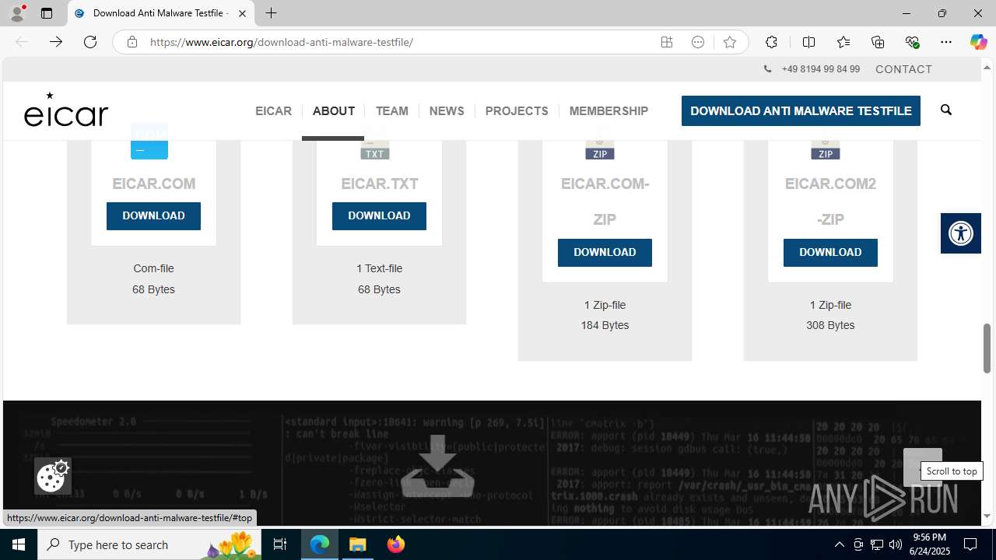Open Copilot sidebar

(978, 42)
